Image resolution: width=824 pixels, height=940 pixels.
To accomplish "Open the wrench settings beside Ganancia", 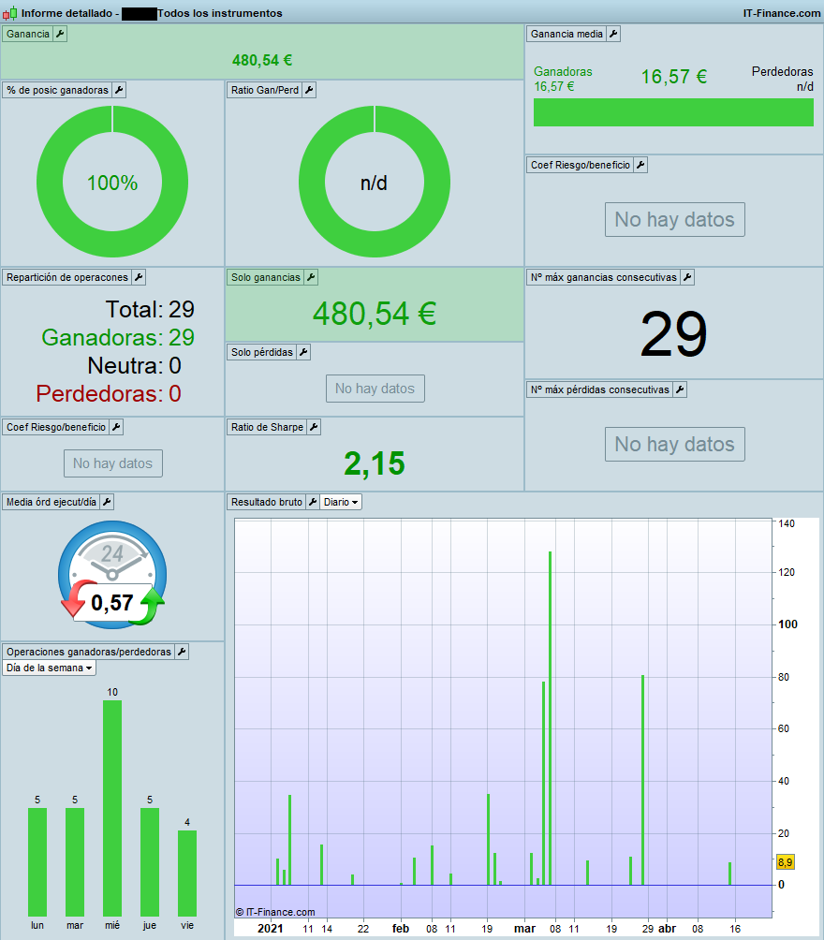I will [x=60, y=34].
